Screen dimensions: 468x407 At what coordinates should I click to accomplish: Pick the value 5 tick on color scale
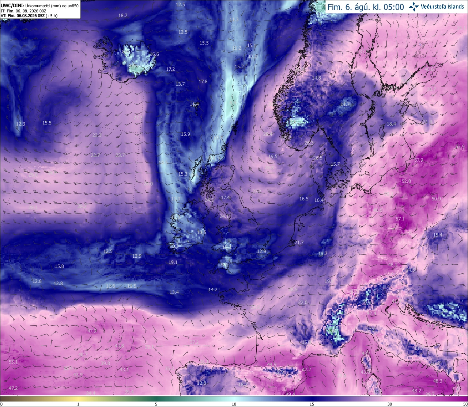156,404
